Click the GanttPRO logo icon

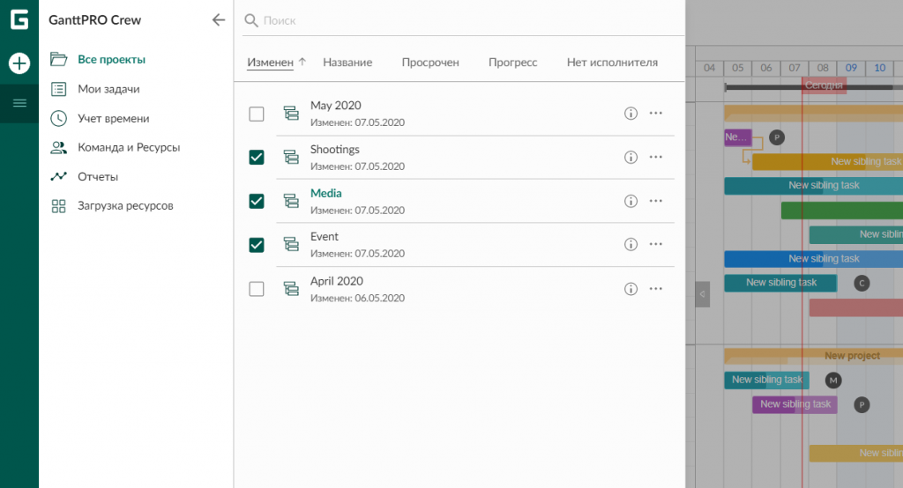click(x=19, y=20)
